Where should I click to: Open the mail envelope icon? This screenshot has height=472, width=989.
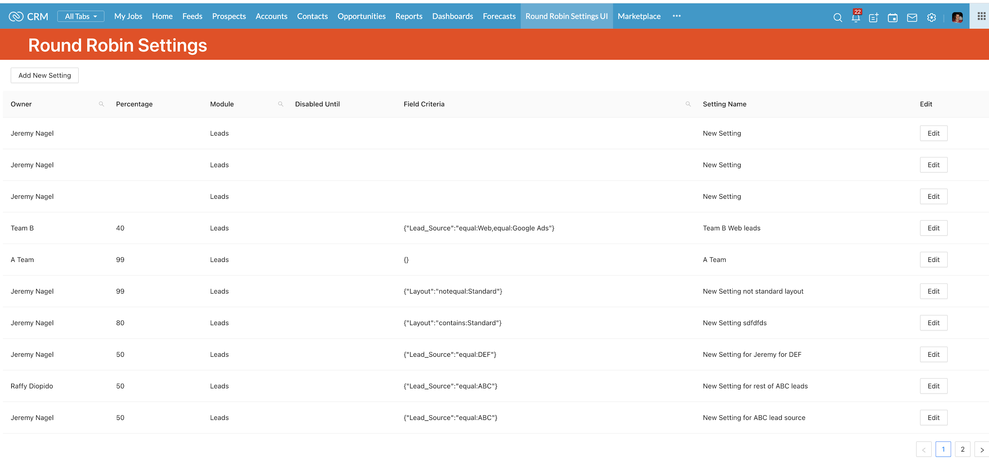(x=912, y=17)
